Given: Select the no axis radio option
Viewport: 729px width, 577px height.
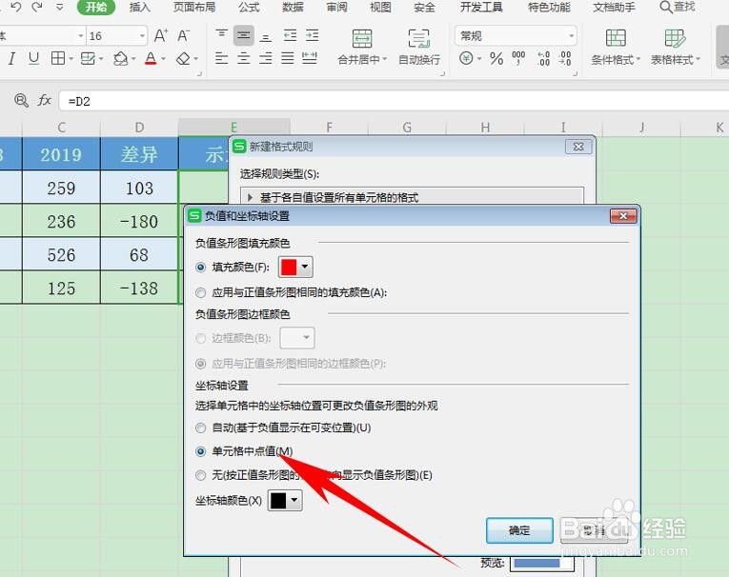Looking at the screenshot, I should [201, 475].
